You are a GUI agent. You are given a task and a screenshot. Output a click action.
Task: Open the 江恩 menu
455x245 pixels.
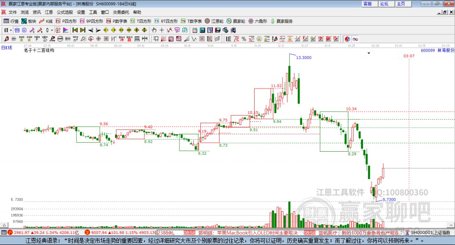click(x=49, y=12)
